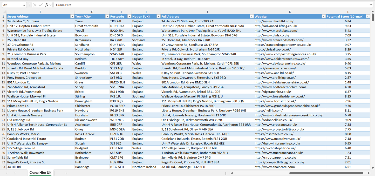Image resolution: width=375 pixels, height=176 pixels.
Task: Select column K header
Action: coord(290,12)
